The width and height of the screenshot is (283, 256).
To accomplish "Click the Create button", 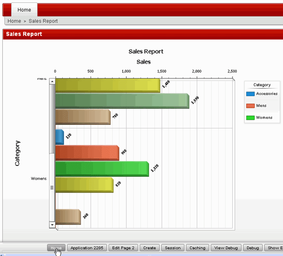I will 150,248.
